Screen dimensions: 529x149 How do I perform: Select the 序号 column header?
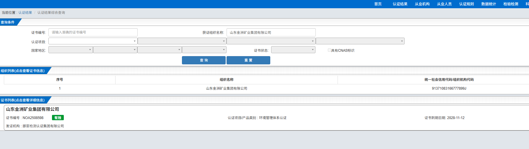[x=60, y=80]
